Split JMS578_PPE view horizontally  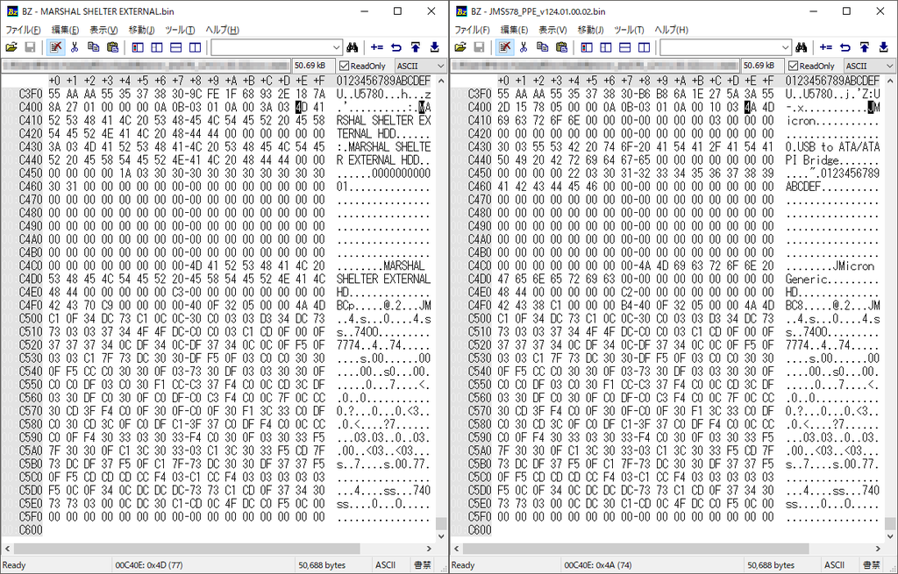coord(624,47)
